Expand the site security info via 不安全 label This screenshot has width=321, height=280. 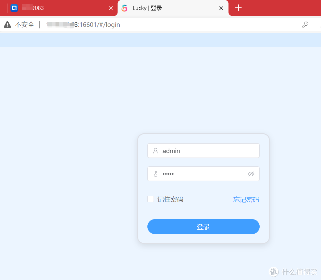[25, 24]
